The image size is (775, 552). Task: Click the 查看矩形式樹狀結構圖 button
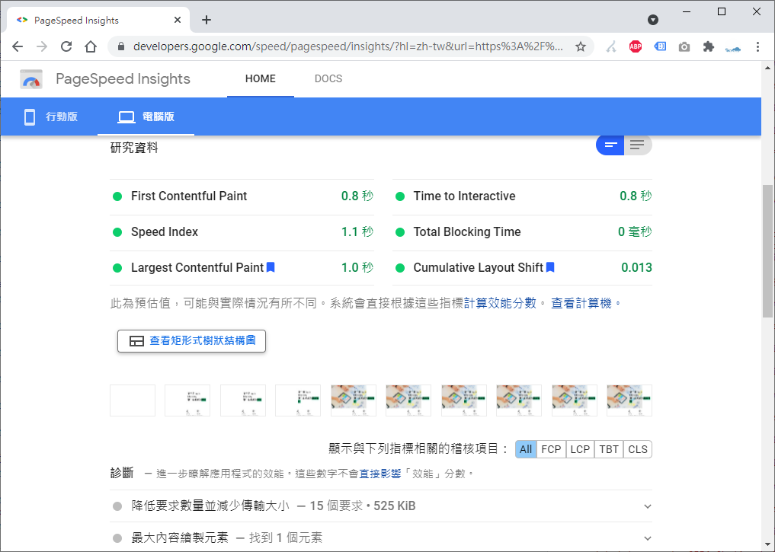pos(192,340)
